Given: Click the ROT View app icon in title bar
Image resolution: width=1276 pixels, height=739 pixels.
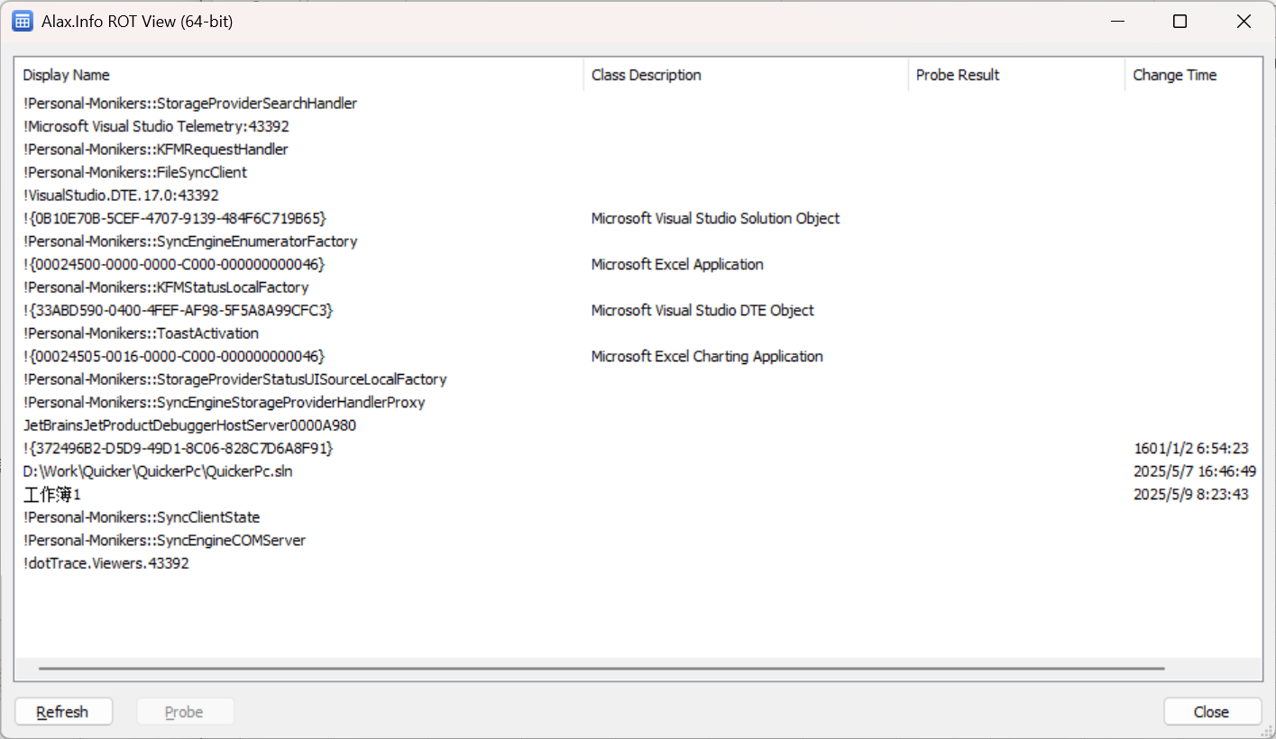Looking at the screenshot, I should click(x=23, y=22).
